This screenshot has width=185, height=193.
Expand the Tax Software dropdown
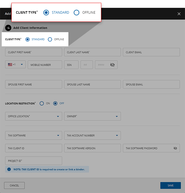click(58, 135)
